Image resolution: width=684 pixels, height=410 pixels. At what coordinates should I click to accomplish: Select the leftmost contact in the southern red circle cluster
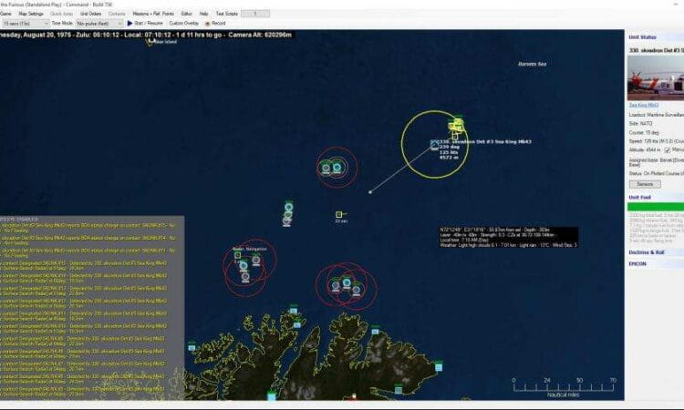coord(336,286)
